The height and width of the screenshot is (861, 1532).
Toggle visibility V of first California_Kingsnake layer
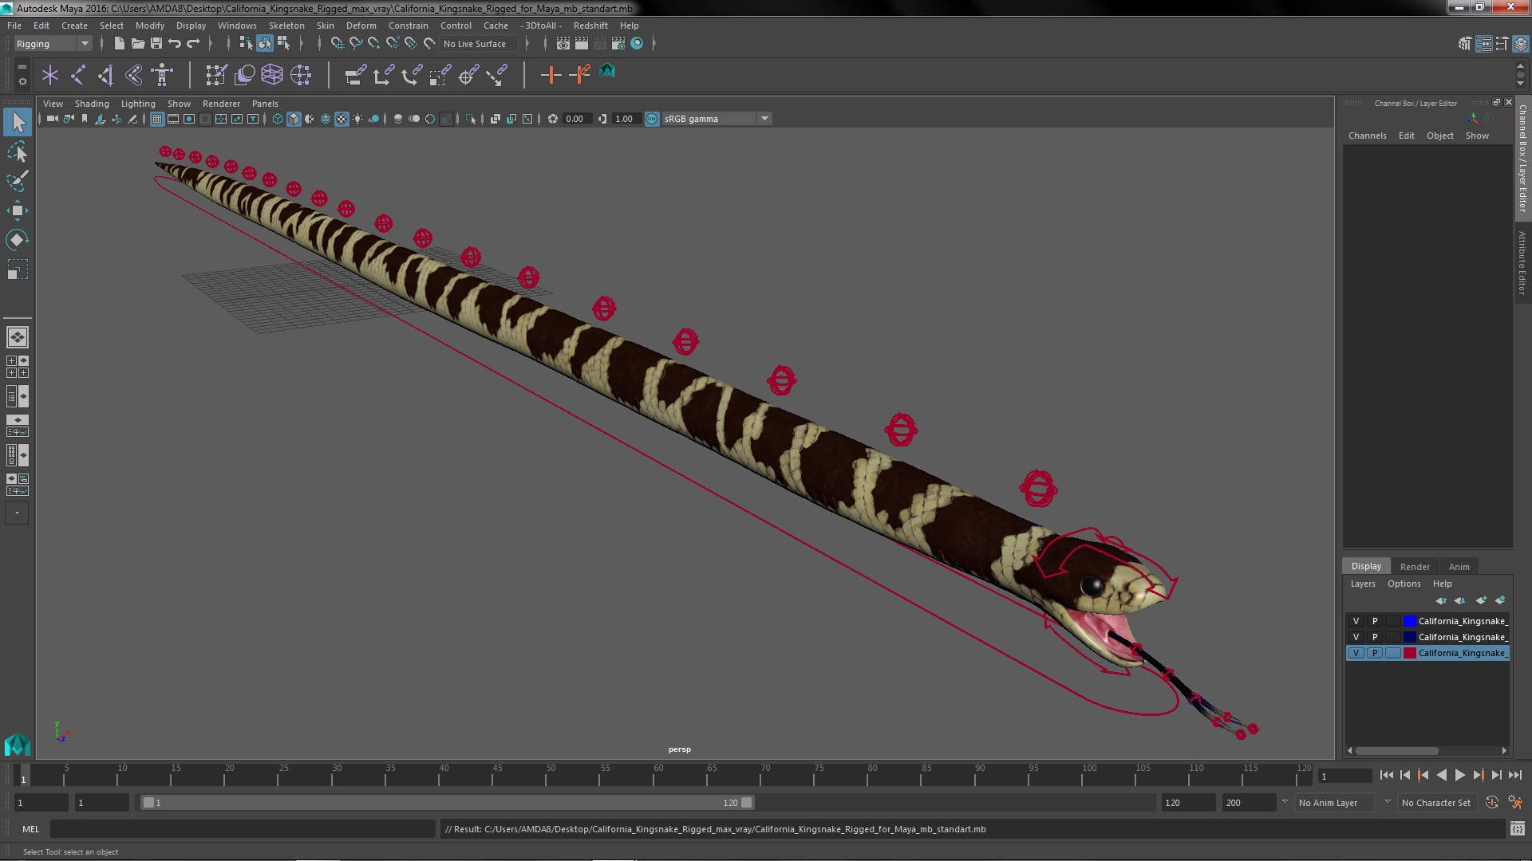point(1356,621)
